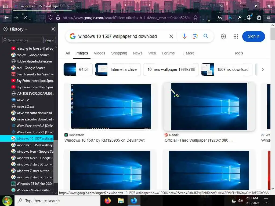Open the Google apps grid
Viewport: 275px width, 206px height.
coord(236,36)
